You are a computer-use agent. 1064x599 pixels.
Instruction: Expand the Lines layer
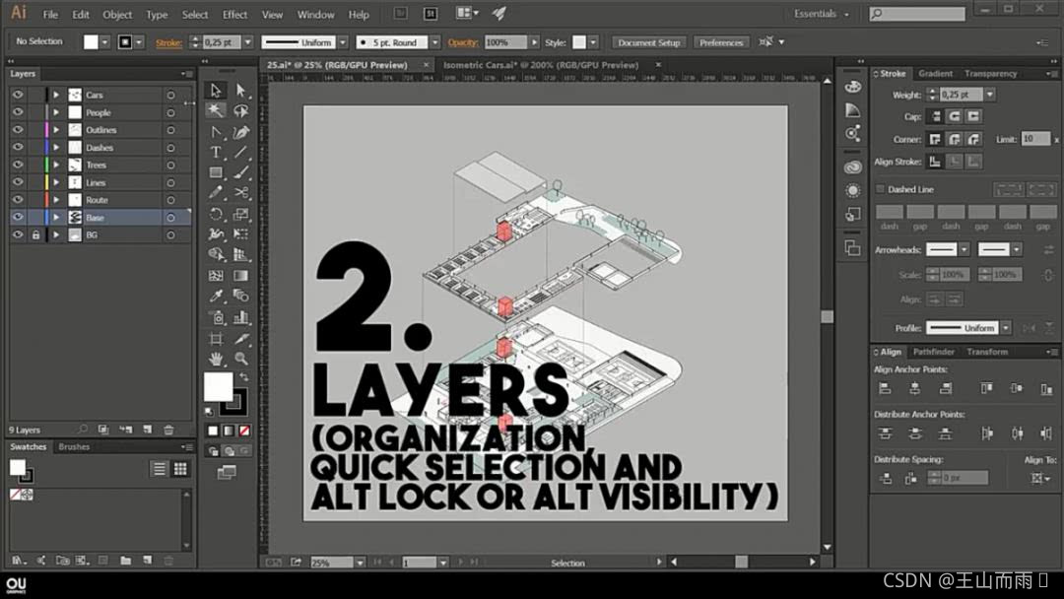56,182
